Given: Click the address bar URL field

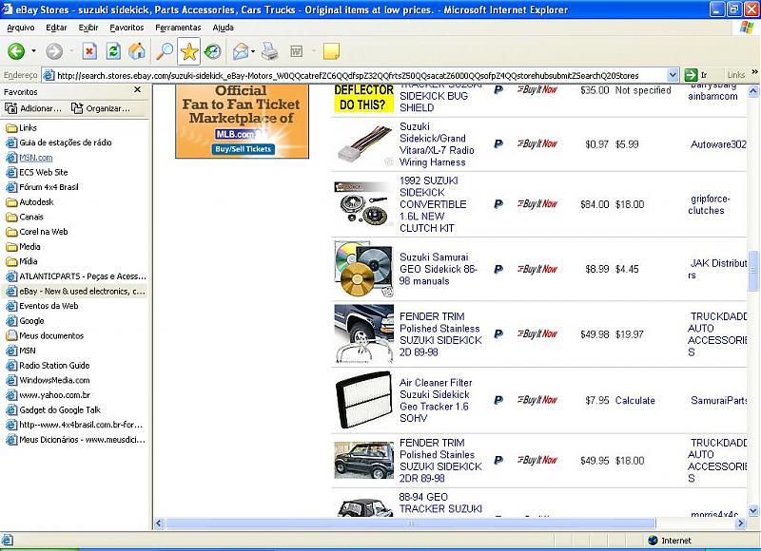Looking at the screenshot, I should click(361, 75).
